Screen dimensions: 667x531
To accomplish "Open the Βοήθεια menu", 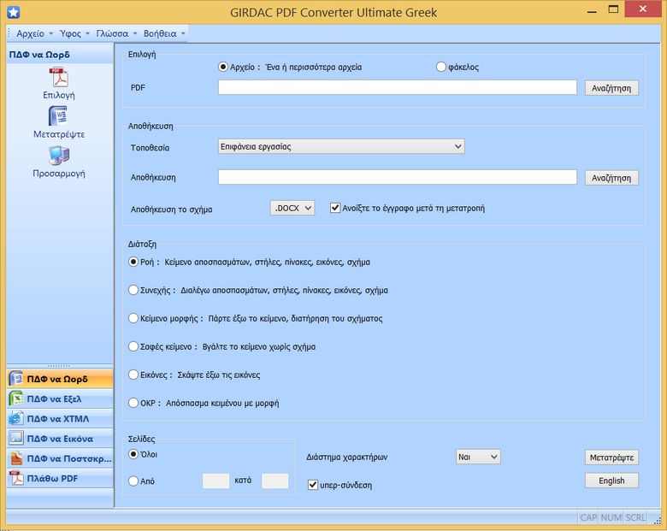I will [x=164, y=33].
